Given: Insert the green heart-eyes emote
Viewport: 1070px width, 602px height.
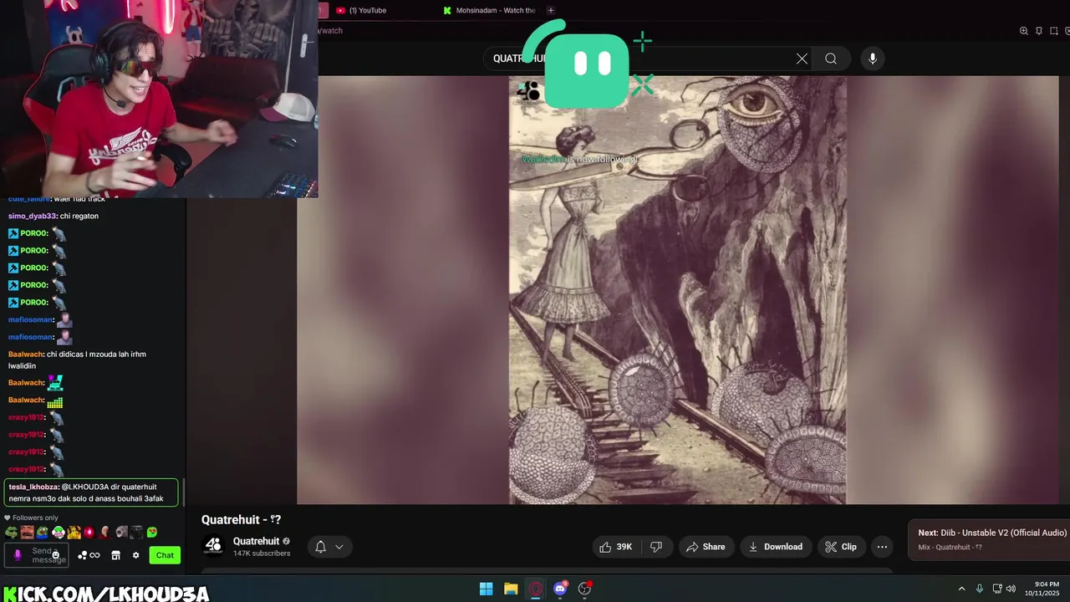Looking at the screenshot, I should coord(152,532).
